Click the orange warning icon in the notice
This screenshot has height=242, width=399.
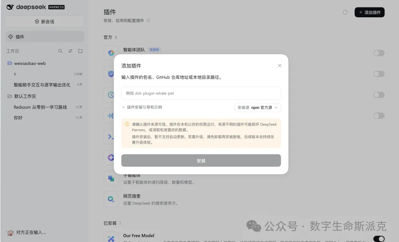tap(127, 124)
